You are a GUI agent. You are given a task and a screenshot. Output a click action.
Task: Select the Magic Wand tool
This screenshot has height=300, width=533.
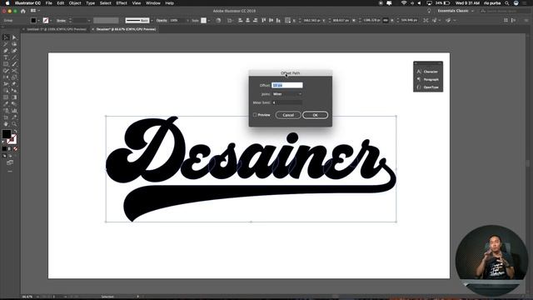point(6,44)
